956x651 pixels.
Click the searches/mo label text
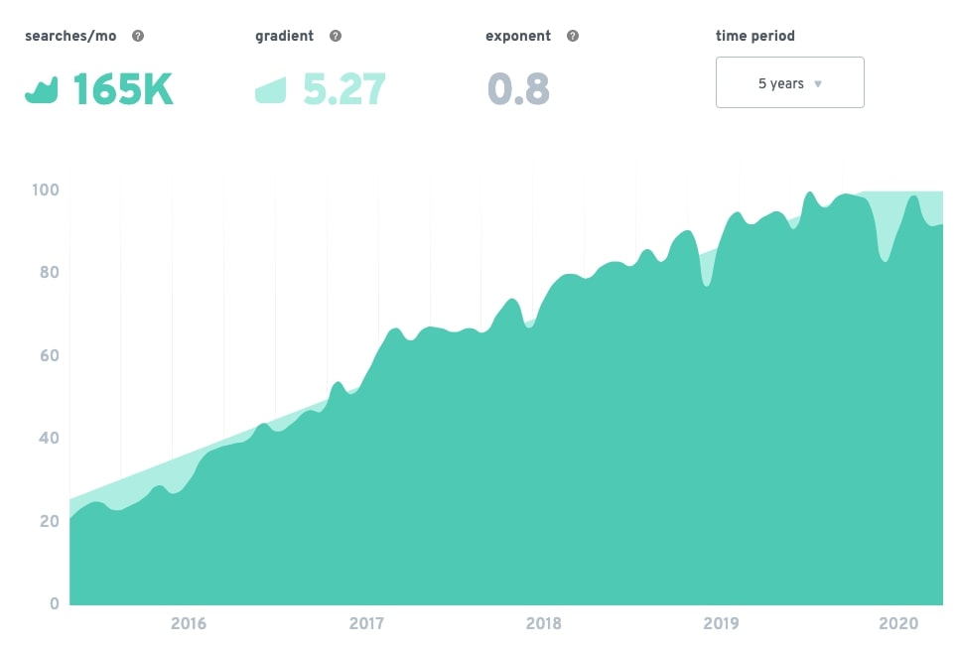click(x=70, y=36)
